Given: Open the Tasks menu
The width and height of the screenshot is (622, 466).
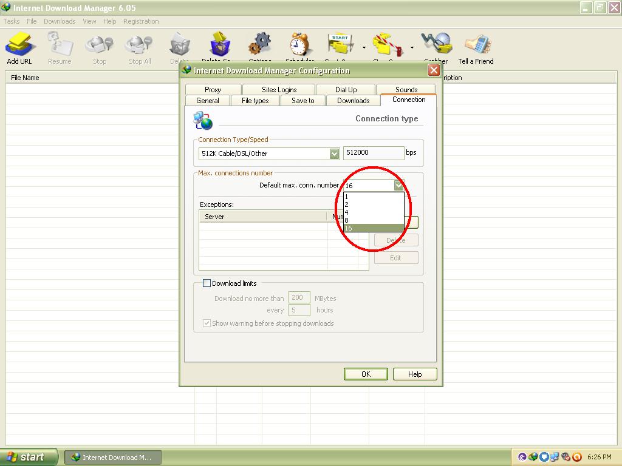Looking at the screenshot, I should (x=11, y=21).
